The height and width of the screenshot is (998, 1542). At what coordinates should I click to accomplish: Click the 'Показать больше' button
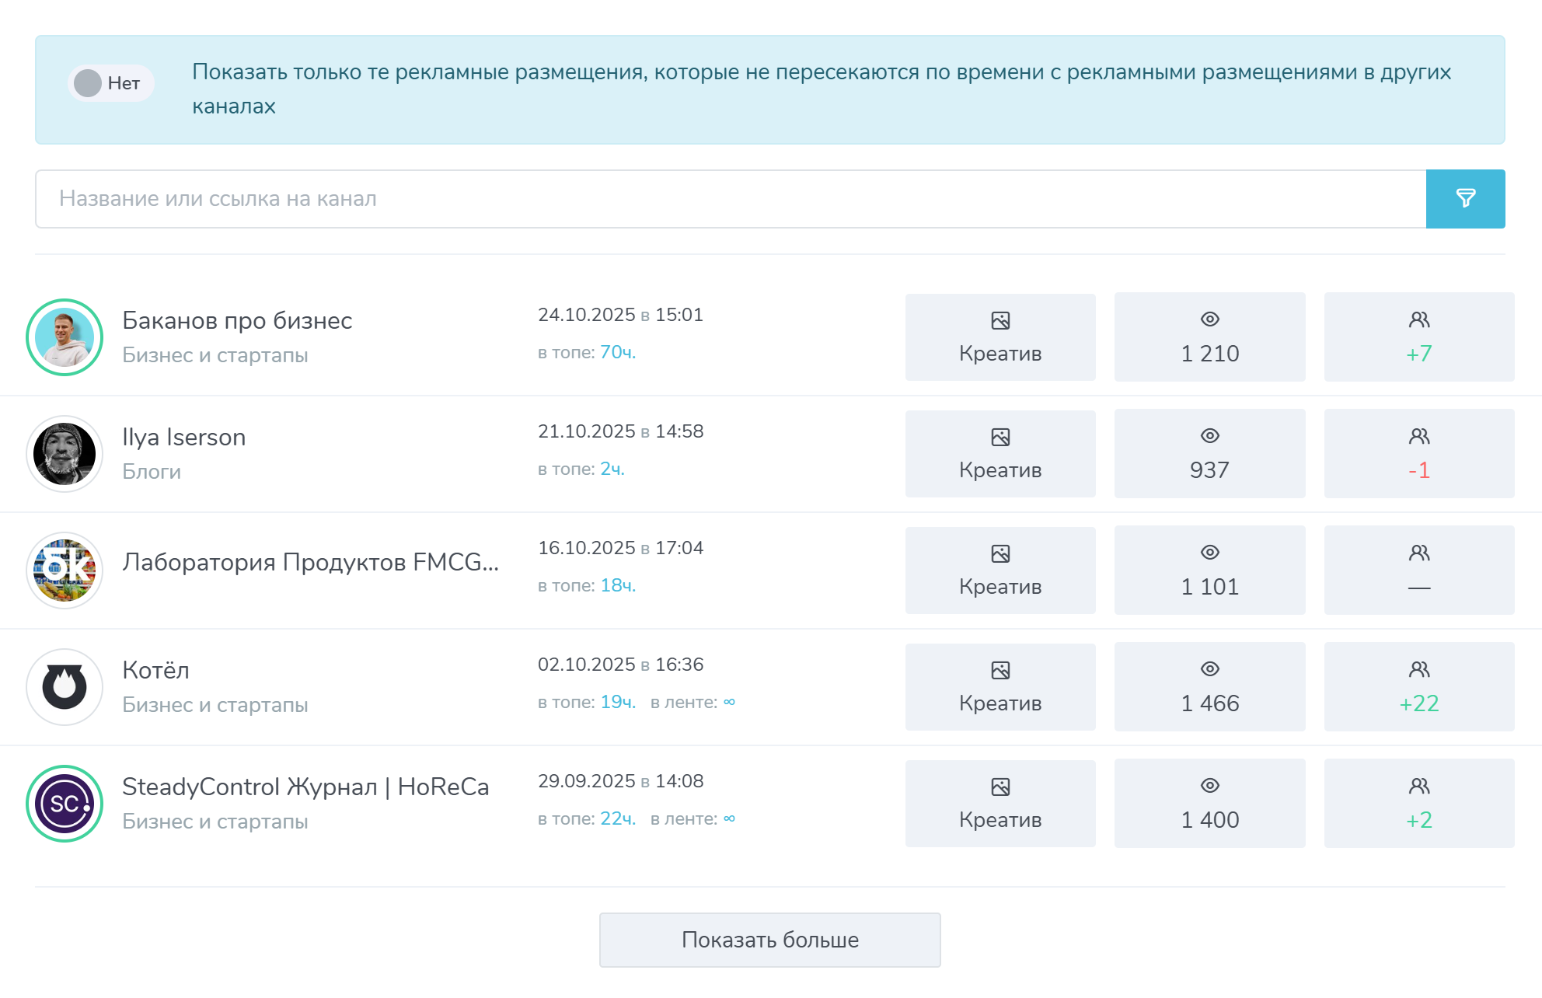(770, 939)
